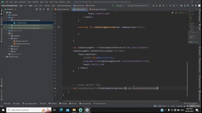Open File Explorer from taskbar
The width and height of the screenshot is (202, 113).
point(74,110)
